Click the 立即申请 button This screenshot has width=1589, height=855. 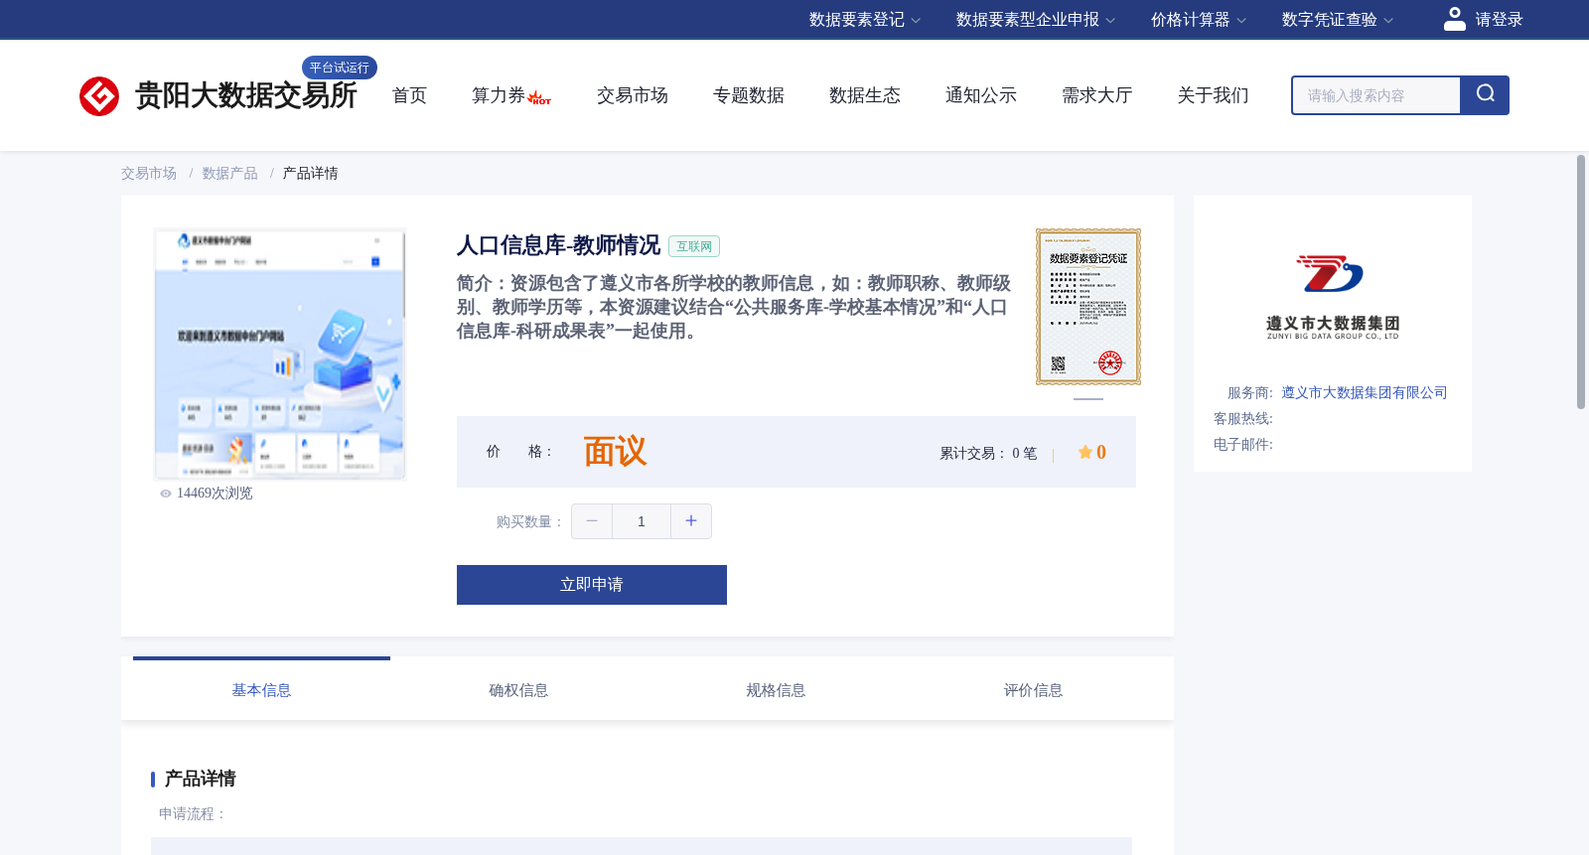click(x=592, y=585)
